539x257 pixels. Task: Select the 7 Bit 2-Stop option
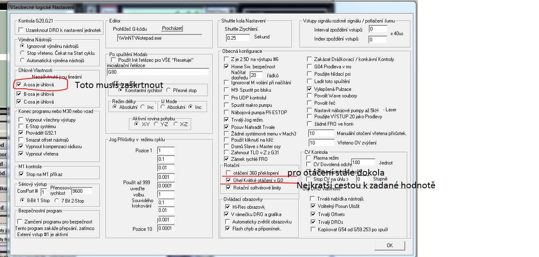point(57,201)
